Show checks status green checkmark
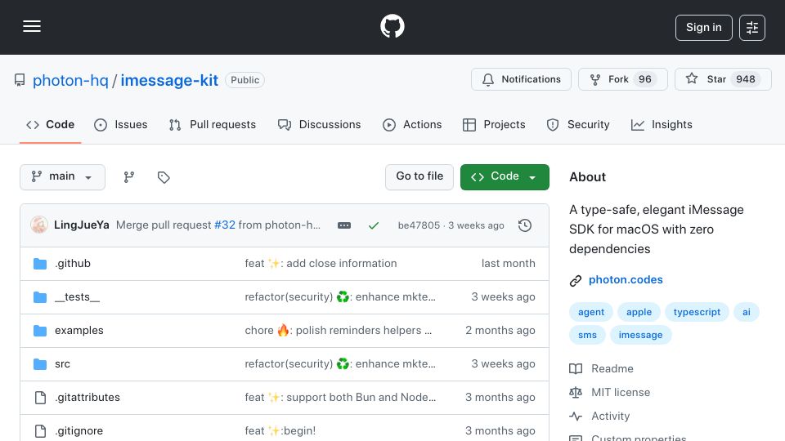The height and width of the screenshot is (441, 785). (x=374, y=225)
